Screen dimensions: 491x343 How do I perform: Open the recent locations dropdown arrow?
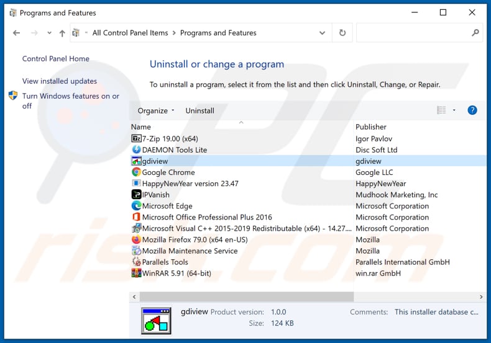coord(49,33)
